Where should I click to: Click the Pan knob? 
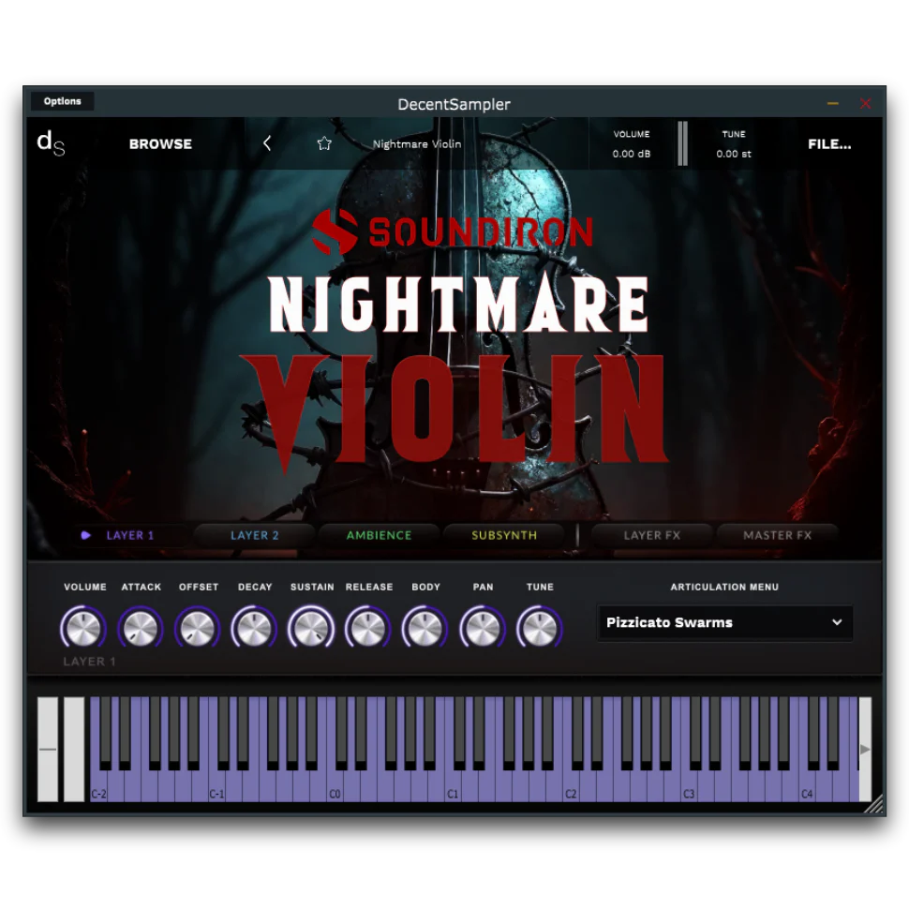coord(482,627)
